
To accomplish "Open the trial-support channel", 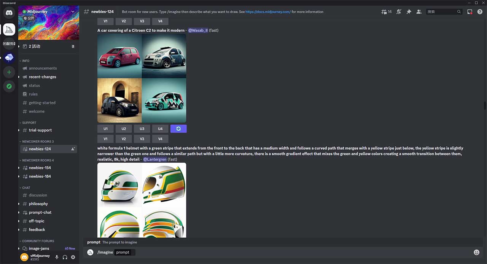I will click(49, 130).
